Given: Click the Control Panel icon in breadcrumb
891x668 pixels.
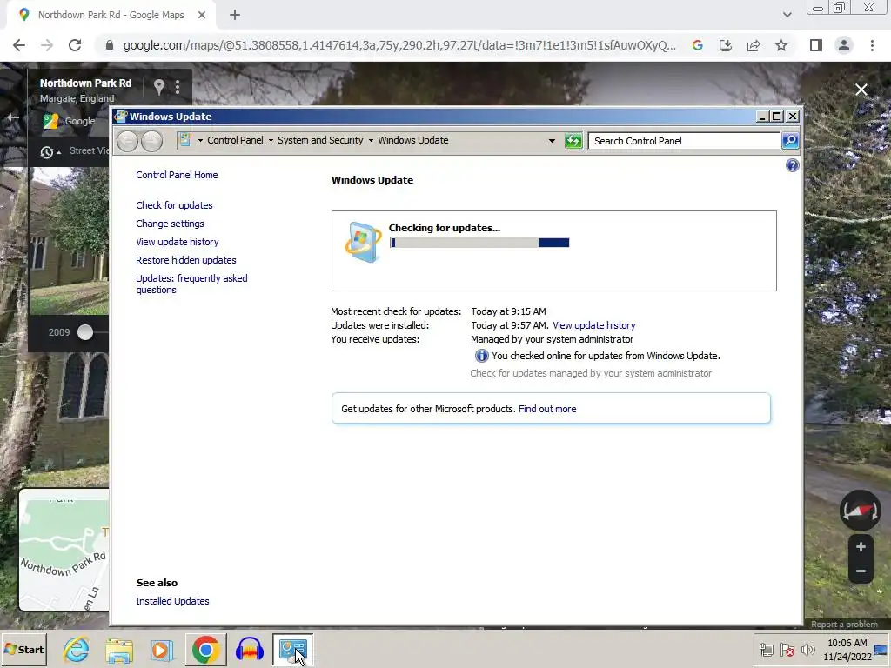Looking at the screenshot, I should click(x=185, y=140).
